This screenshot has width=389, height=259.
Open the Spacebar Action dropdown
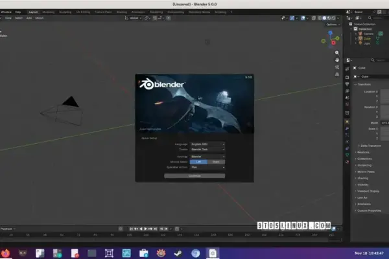207,167
